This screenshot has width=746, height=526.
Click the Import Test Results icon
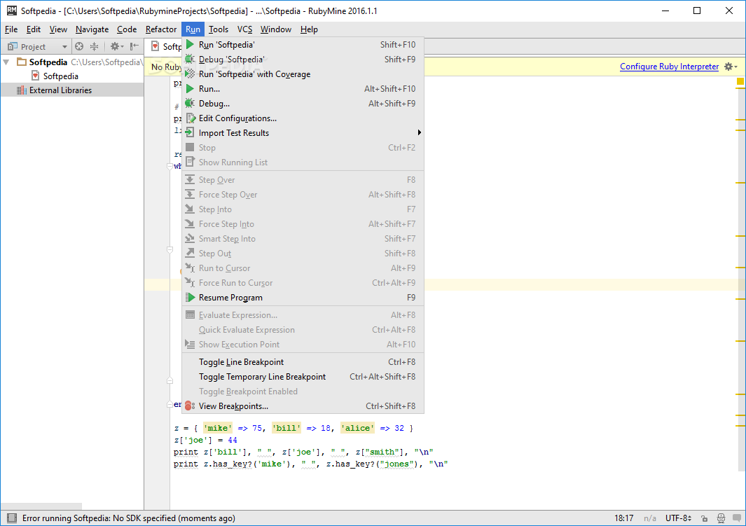click(189, 132)
